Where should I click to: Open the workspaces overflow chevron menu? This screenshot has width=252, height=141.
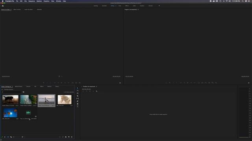(x=159, y=6)
